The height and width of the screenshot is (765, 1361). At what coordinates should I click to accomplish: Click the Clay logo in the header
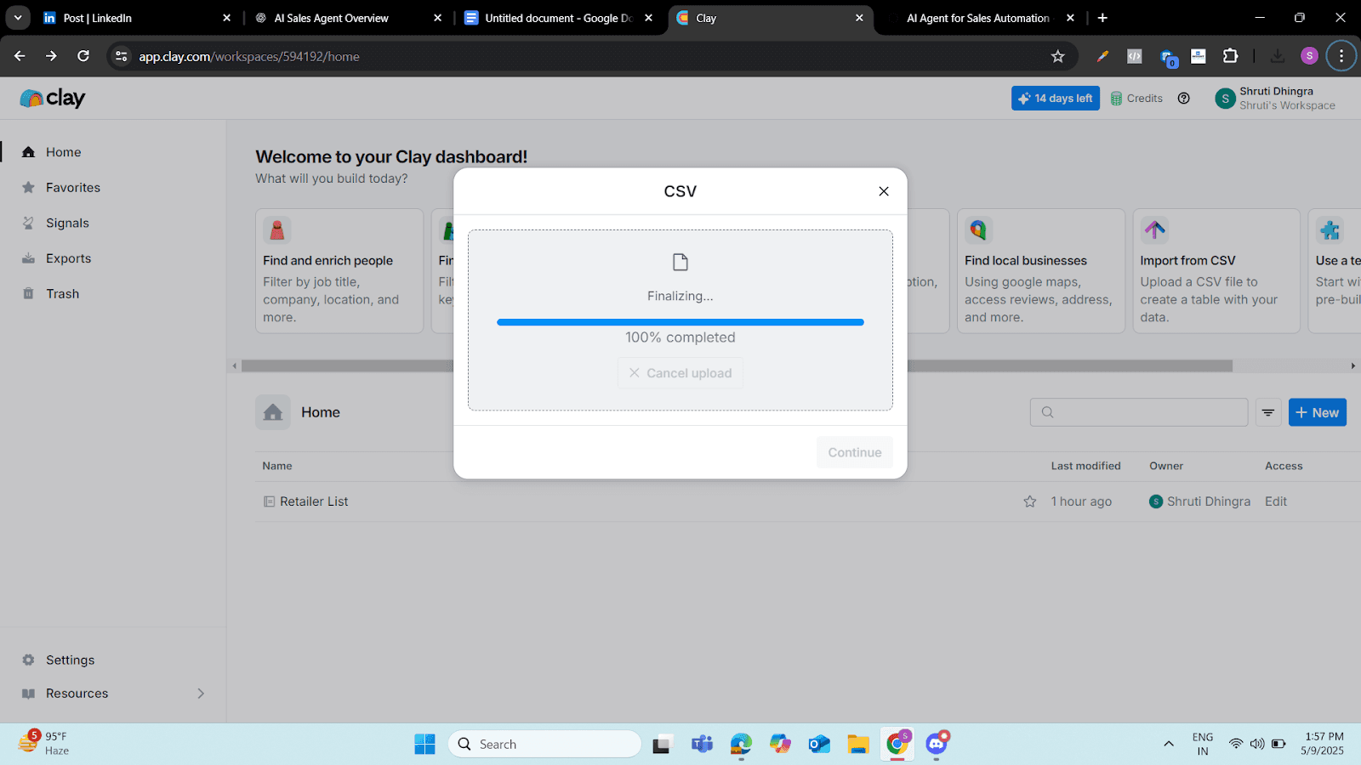53,99
